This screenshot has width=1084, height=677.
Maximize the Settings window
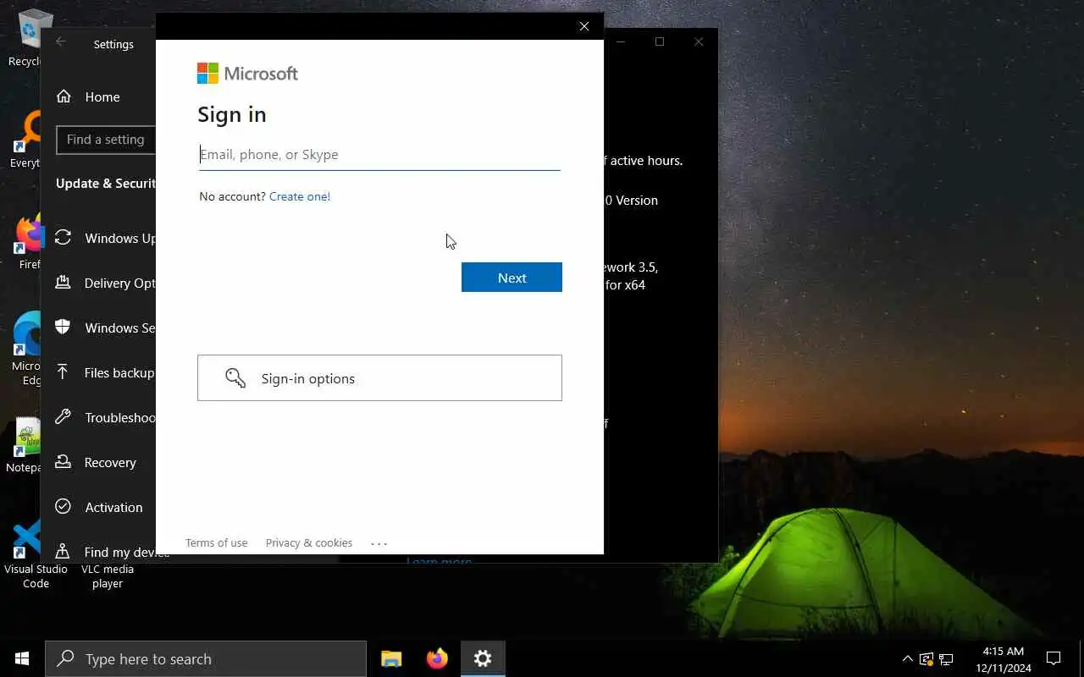tap(660, 42)
